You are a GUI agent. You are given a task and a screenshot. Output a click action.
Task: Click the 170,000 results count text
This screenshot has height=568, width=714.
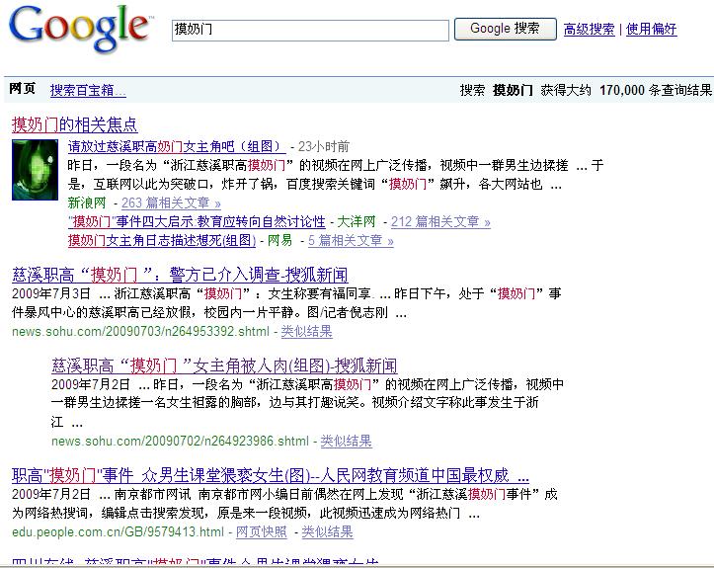(622, 90)
